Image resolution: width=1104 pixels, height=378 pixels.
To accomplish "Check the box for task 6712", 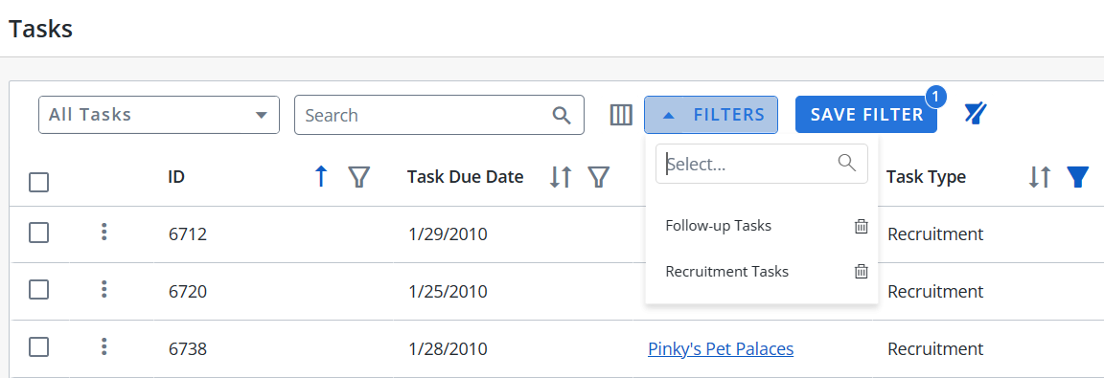I will (x=38, y=233).
